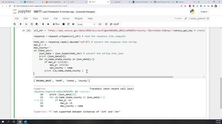The width and height of the screenshot is (222, 124).
Task: Open the Kernel menu
Action: (66, 18)
